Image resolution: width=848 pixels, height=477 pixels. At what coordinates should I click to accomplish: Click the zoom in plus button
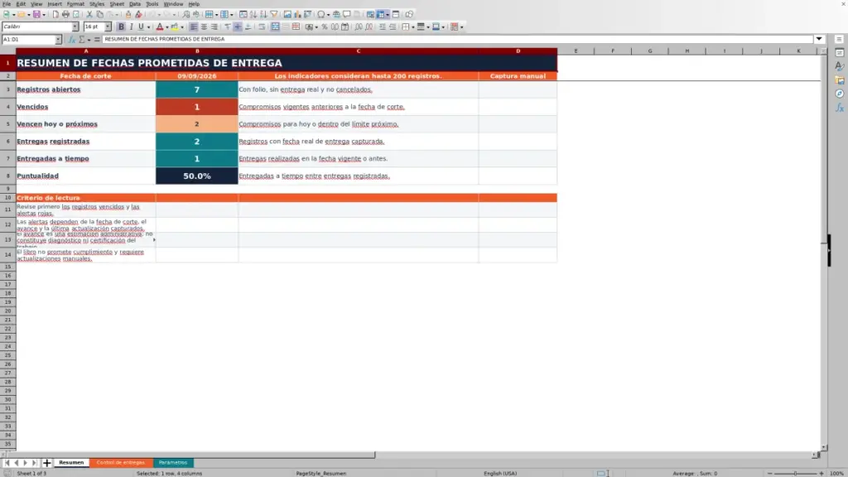[821, 473]
